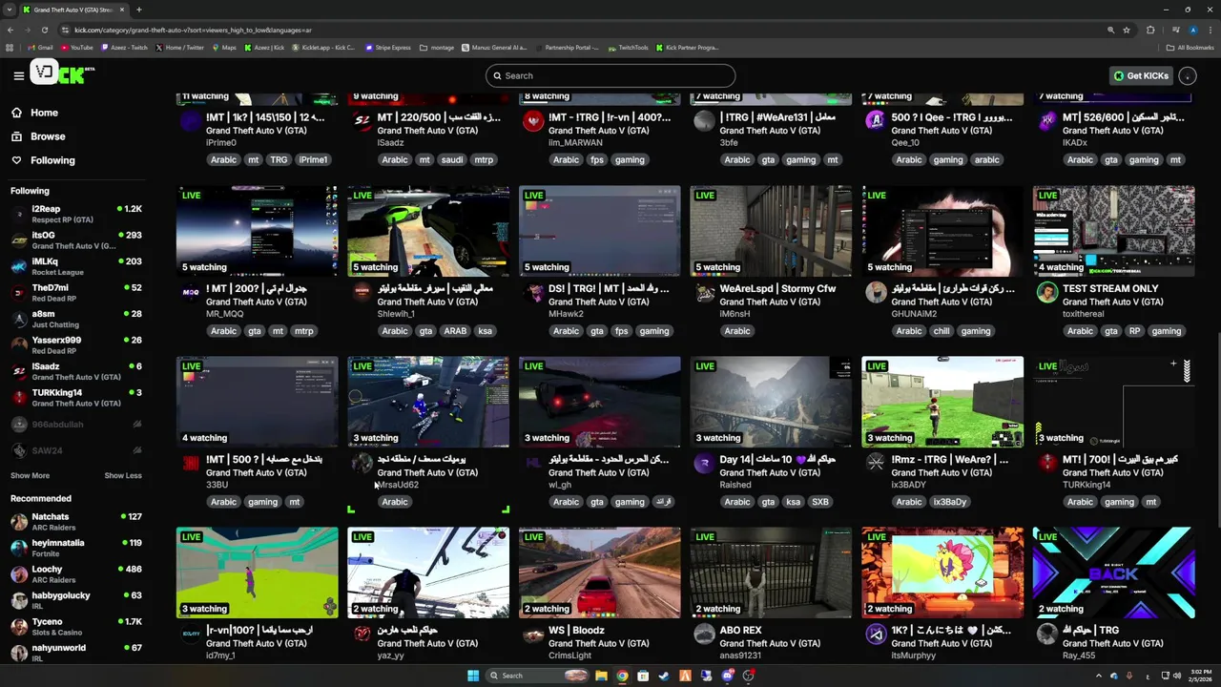Collapse following list with Show Less

click(123, 475)
